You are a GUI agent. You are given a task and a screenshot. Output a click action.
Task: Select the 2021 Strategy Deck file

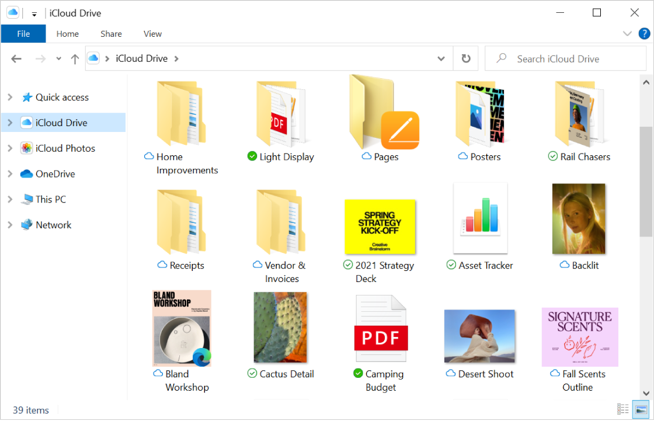[380, 227]
